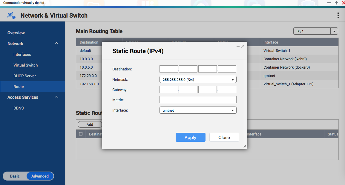Viewport: 345px width, 185px height.
Task: Open the Netmask dropdown
Action: click(x=233, y=80)
